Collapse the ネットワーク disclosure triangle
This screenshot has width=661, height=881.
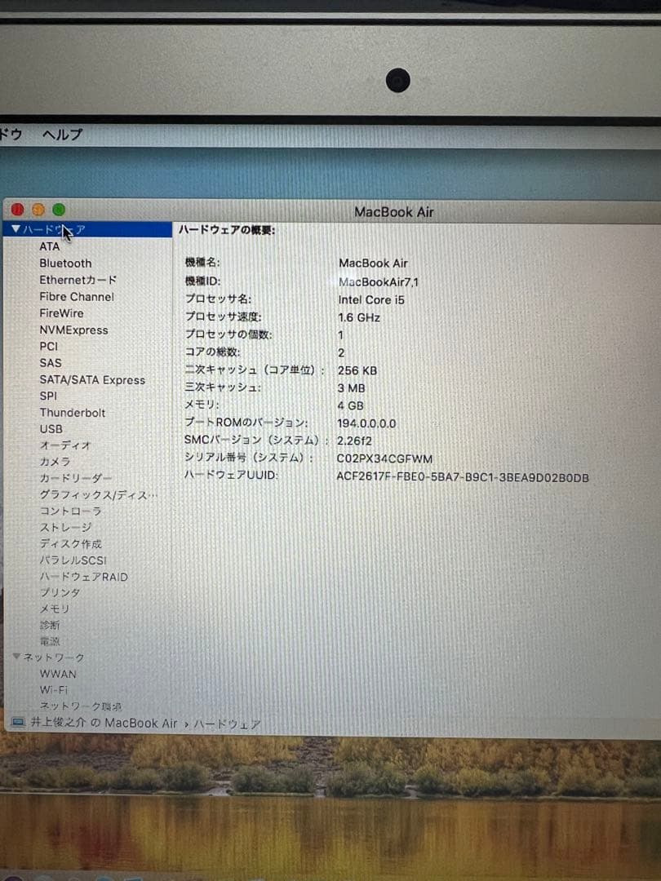click(17, 656)
